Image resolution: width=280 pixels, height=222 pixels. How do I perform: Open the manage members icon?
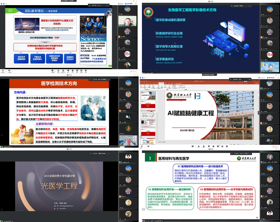[63, 70]
